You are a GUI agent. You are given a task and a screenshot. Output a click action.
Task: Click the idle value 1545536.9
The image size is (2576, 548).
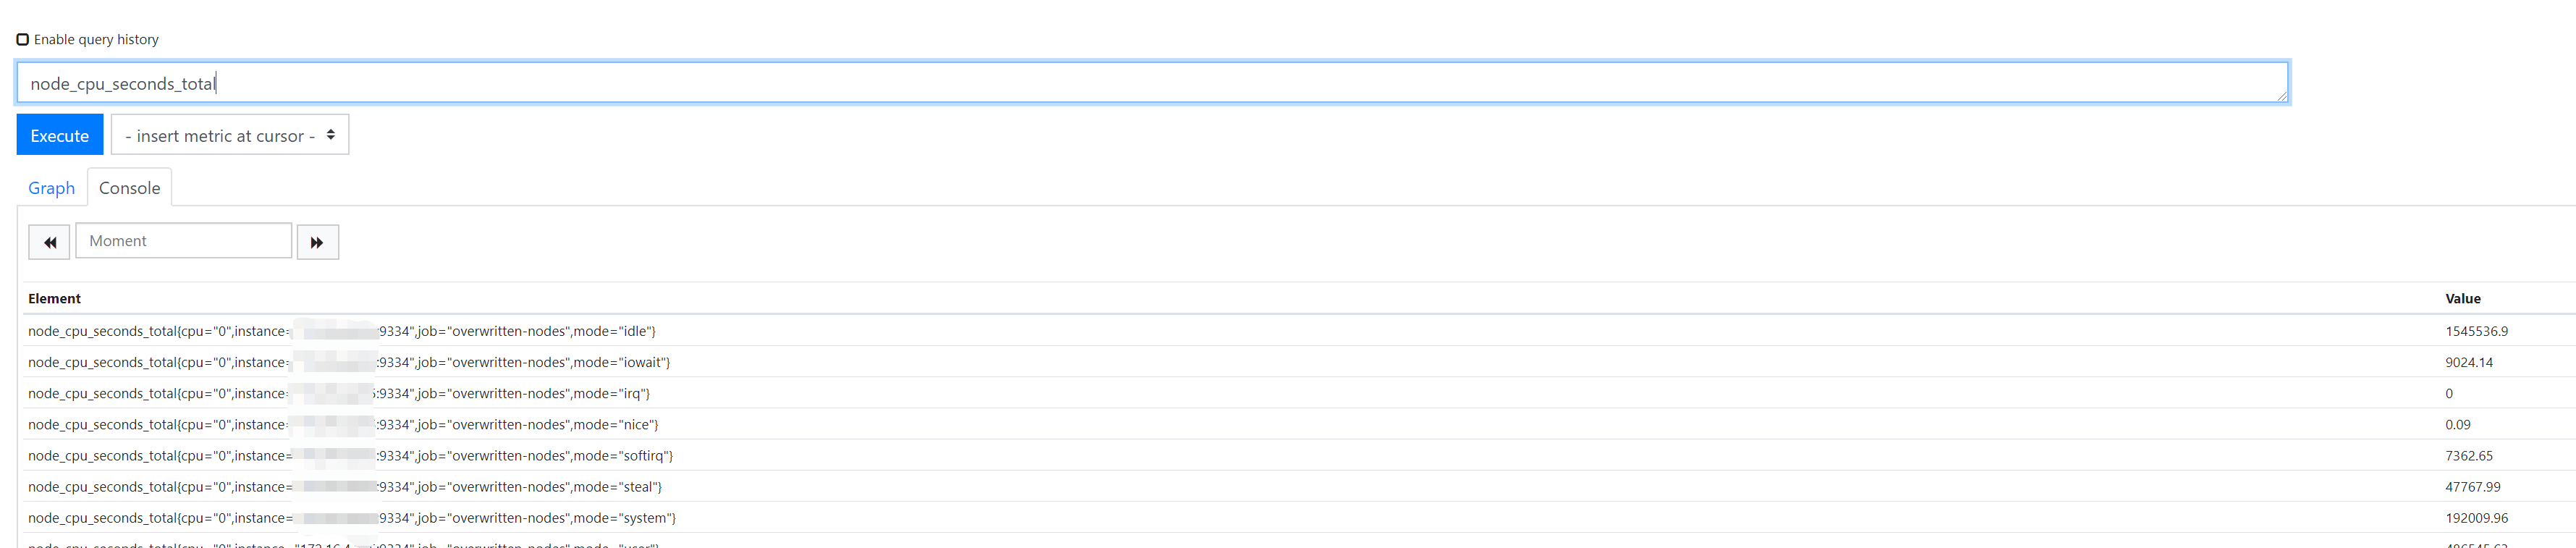(x=2476, y=331)
